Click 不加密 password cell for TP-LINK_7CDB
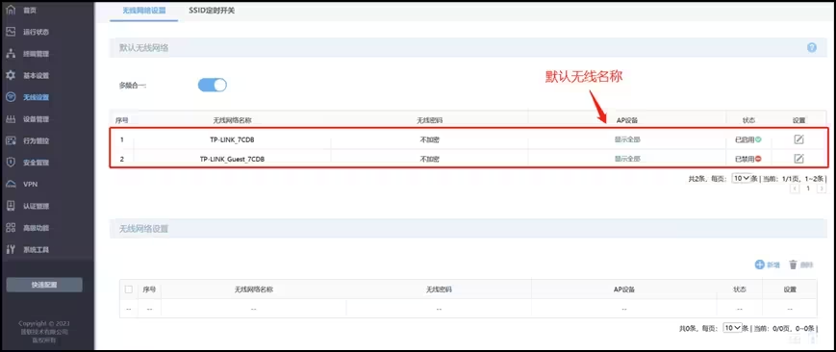This screenshot has height=352, width=836. tap(429, 139)
